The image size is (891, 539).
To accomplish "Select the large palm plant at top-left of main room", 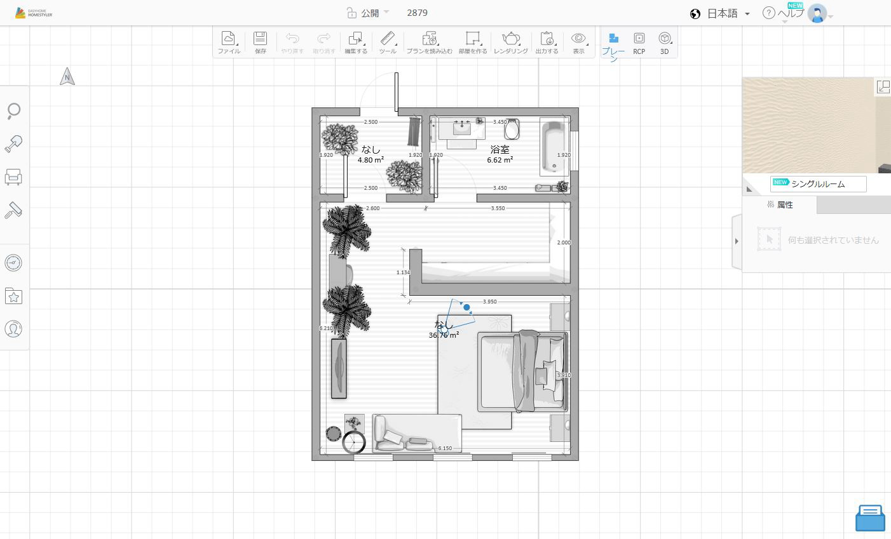I will coord(346,230).
